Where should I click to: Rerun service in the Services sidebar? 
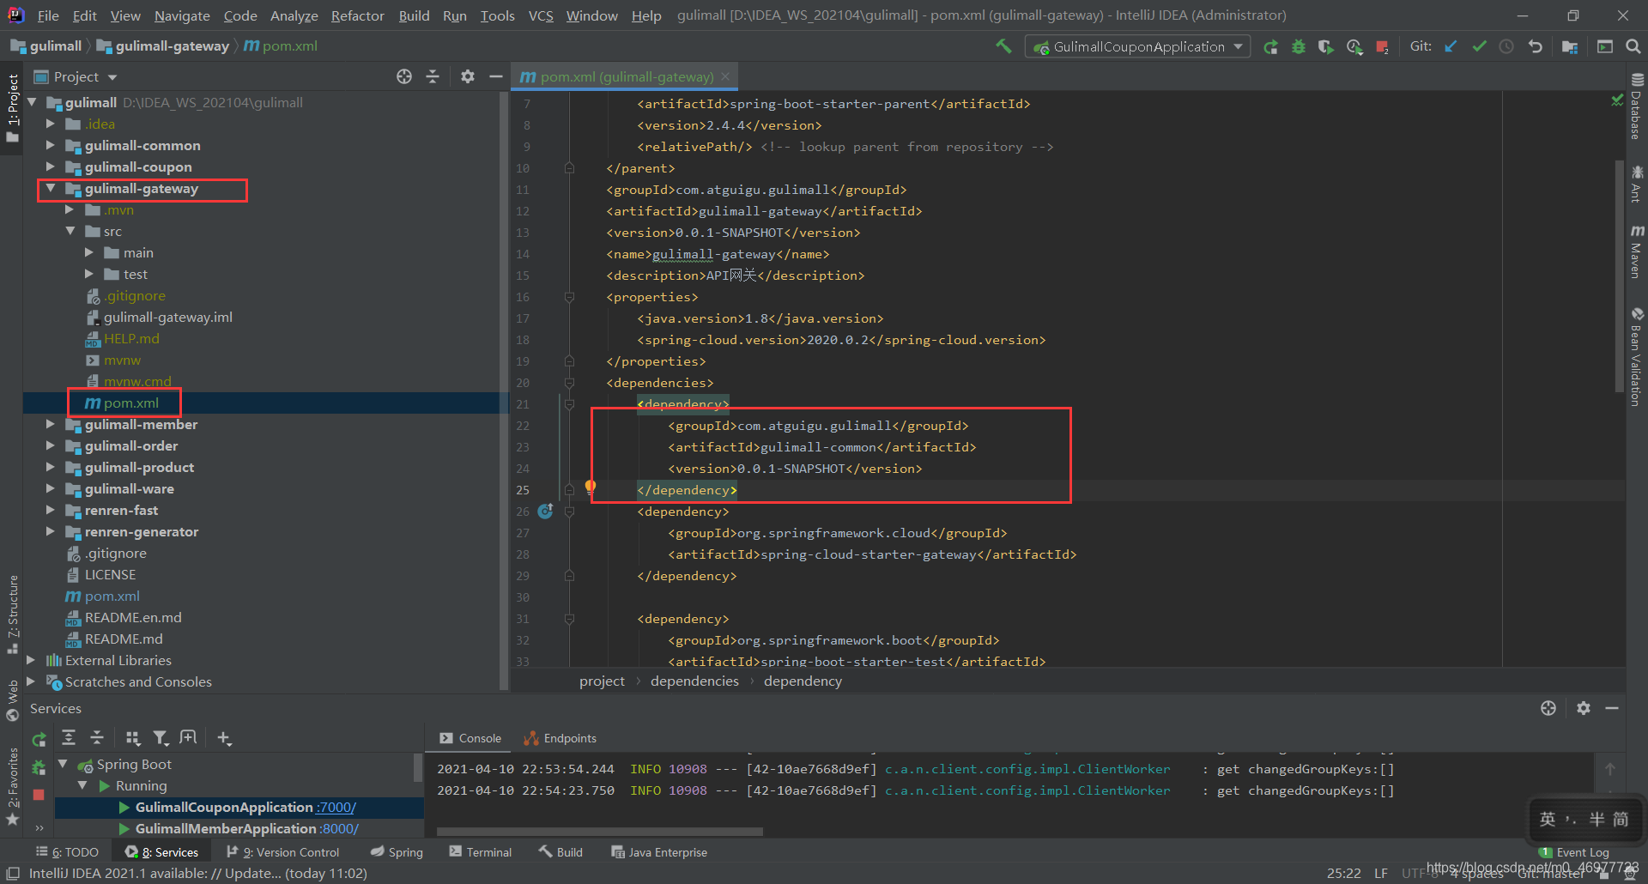(39, 739)
